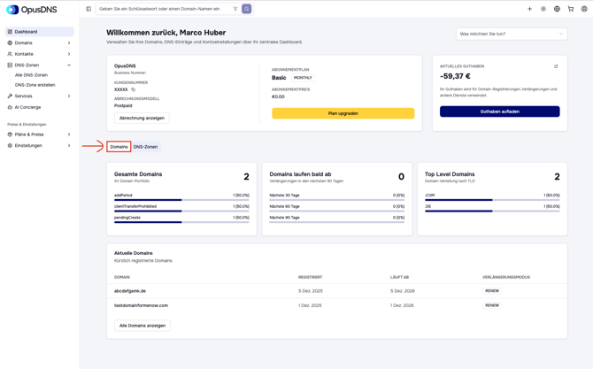This screenshot has width=593, height=369.
Task: Open DNS-Zone erstellen in sidebar
Action: pos(35,85)
